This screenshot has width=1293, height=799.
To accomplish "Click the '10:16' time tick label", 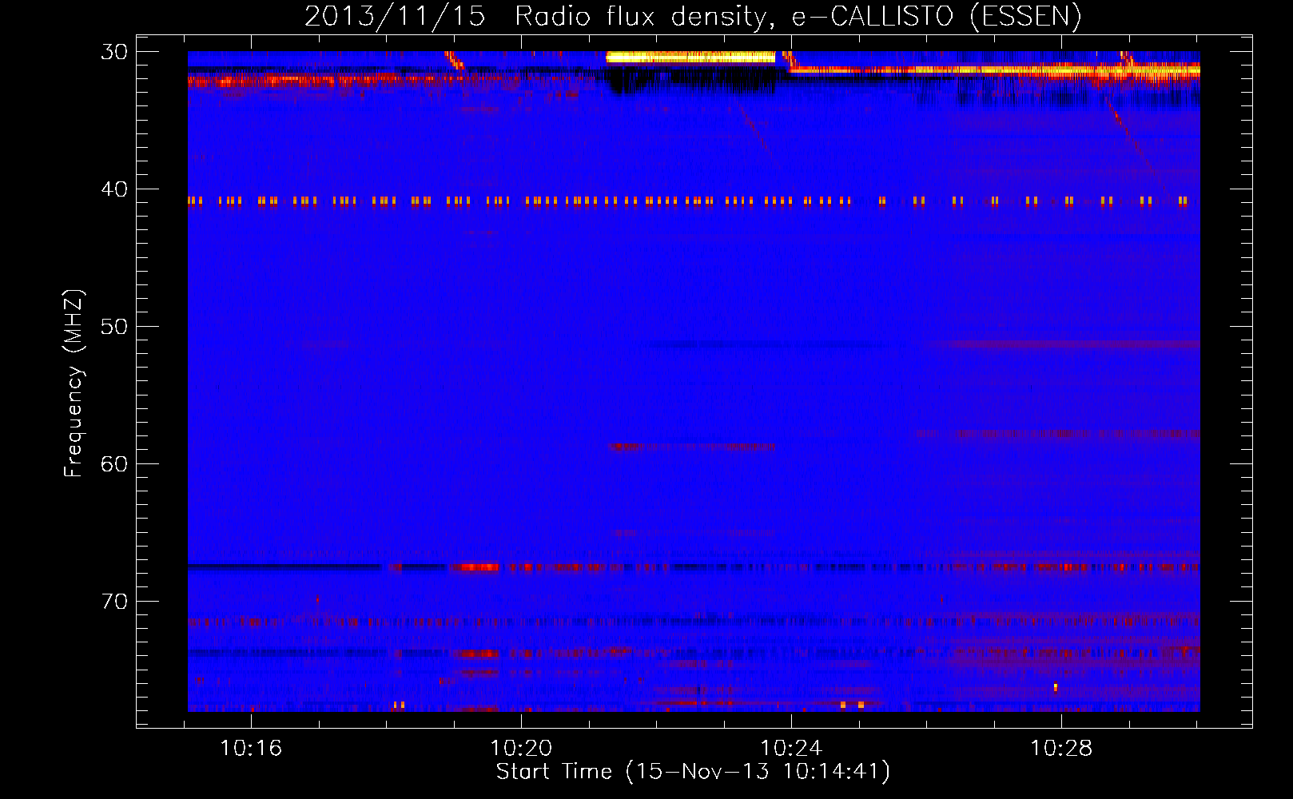I will (251, 749).
